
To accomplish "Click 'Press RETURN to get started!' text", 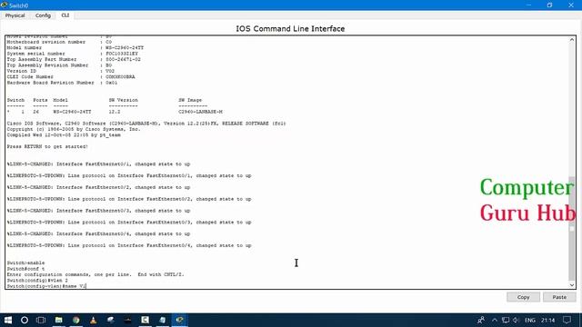I will point(47,146).
